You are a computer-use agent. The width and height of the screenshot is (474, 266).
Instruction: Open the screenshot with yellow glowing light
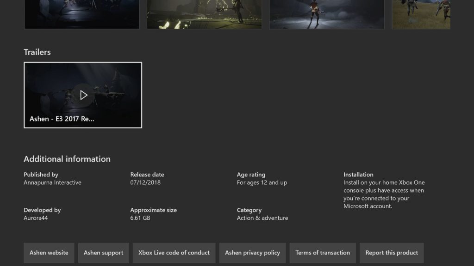coord(204,14)
